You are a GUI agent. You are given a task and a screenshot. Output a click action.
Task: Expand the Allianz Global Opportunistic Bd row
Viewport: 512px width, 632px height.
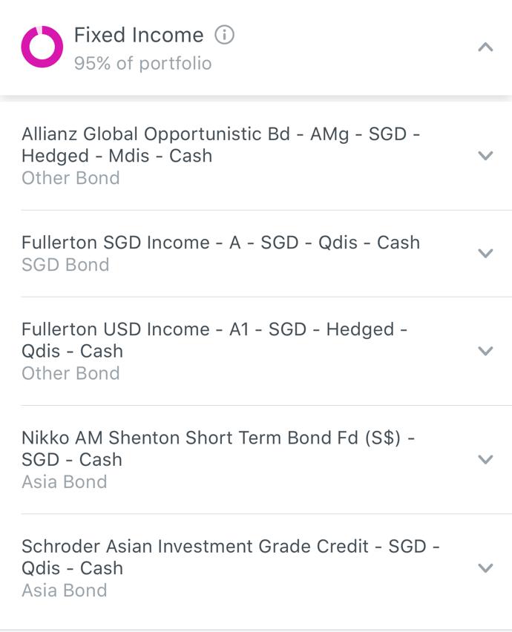tap(485, 156)
